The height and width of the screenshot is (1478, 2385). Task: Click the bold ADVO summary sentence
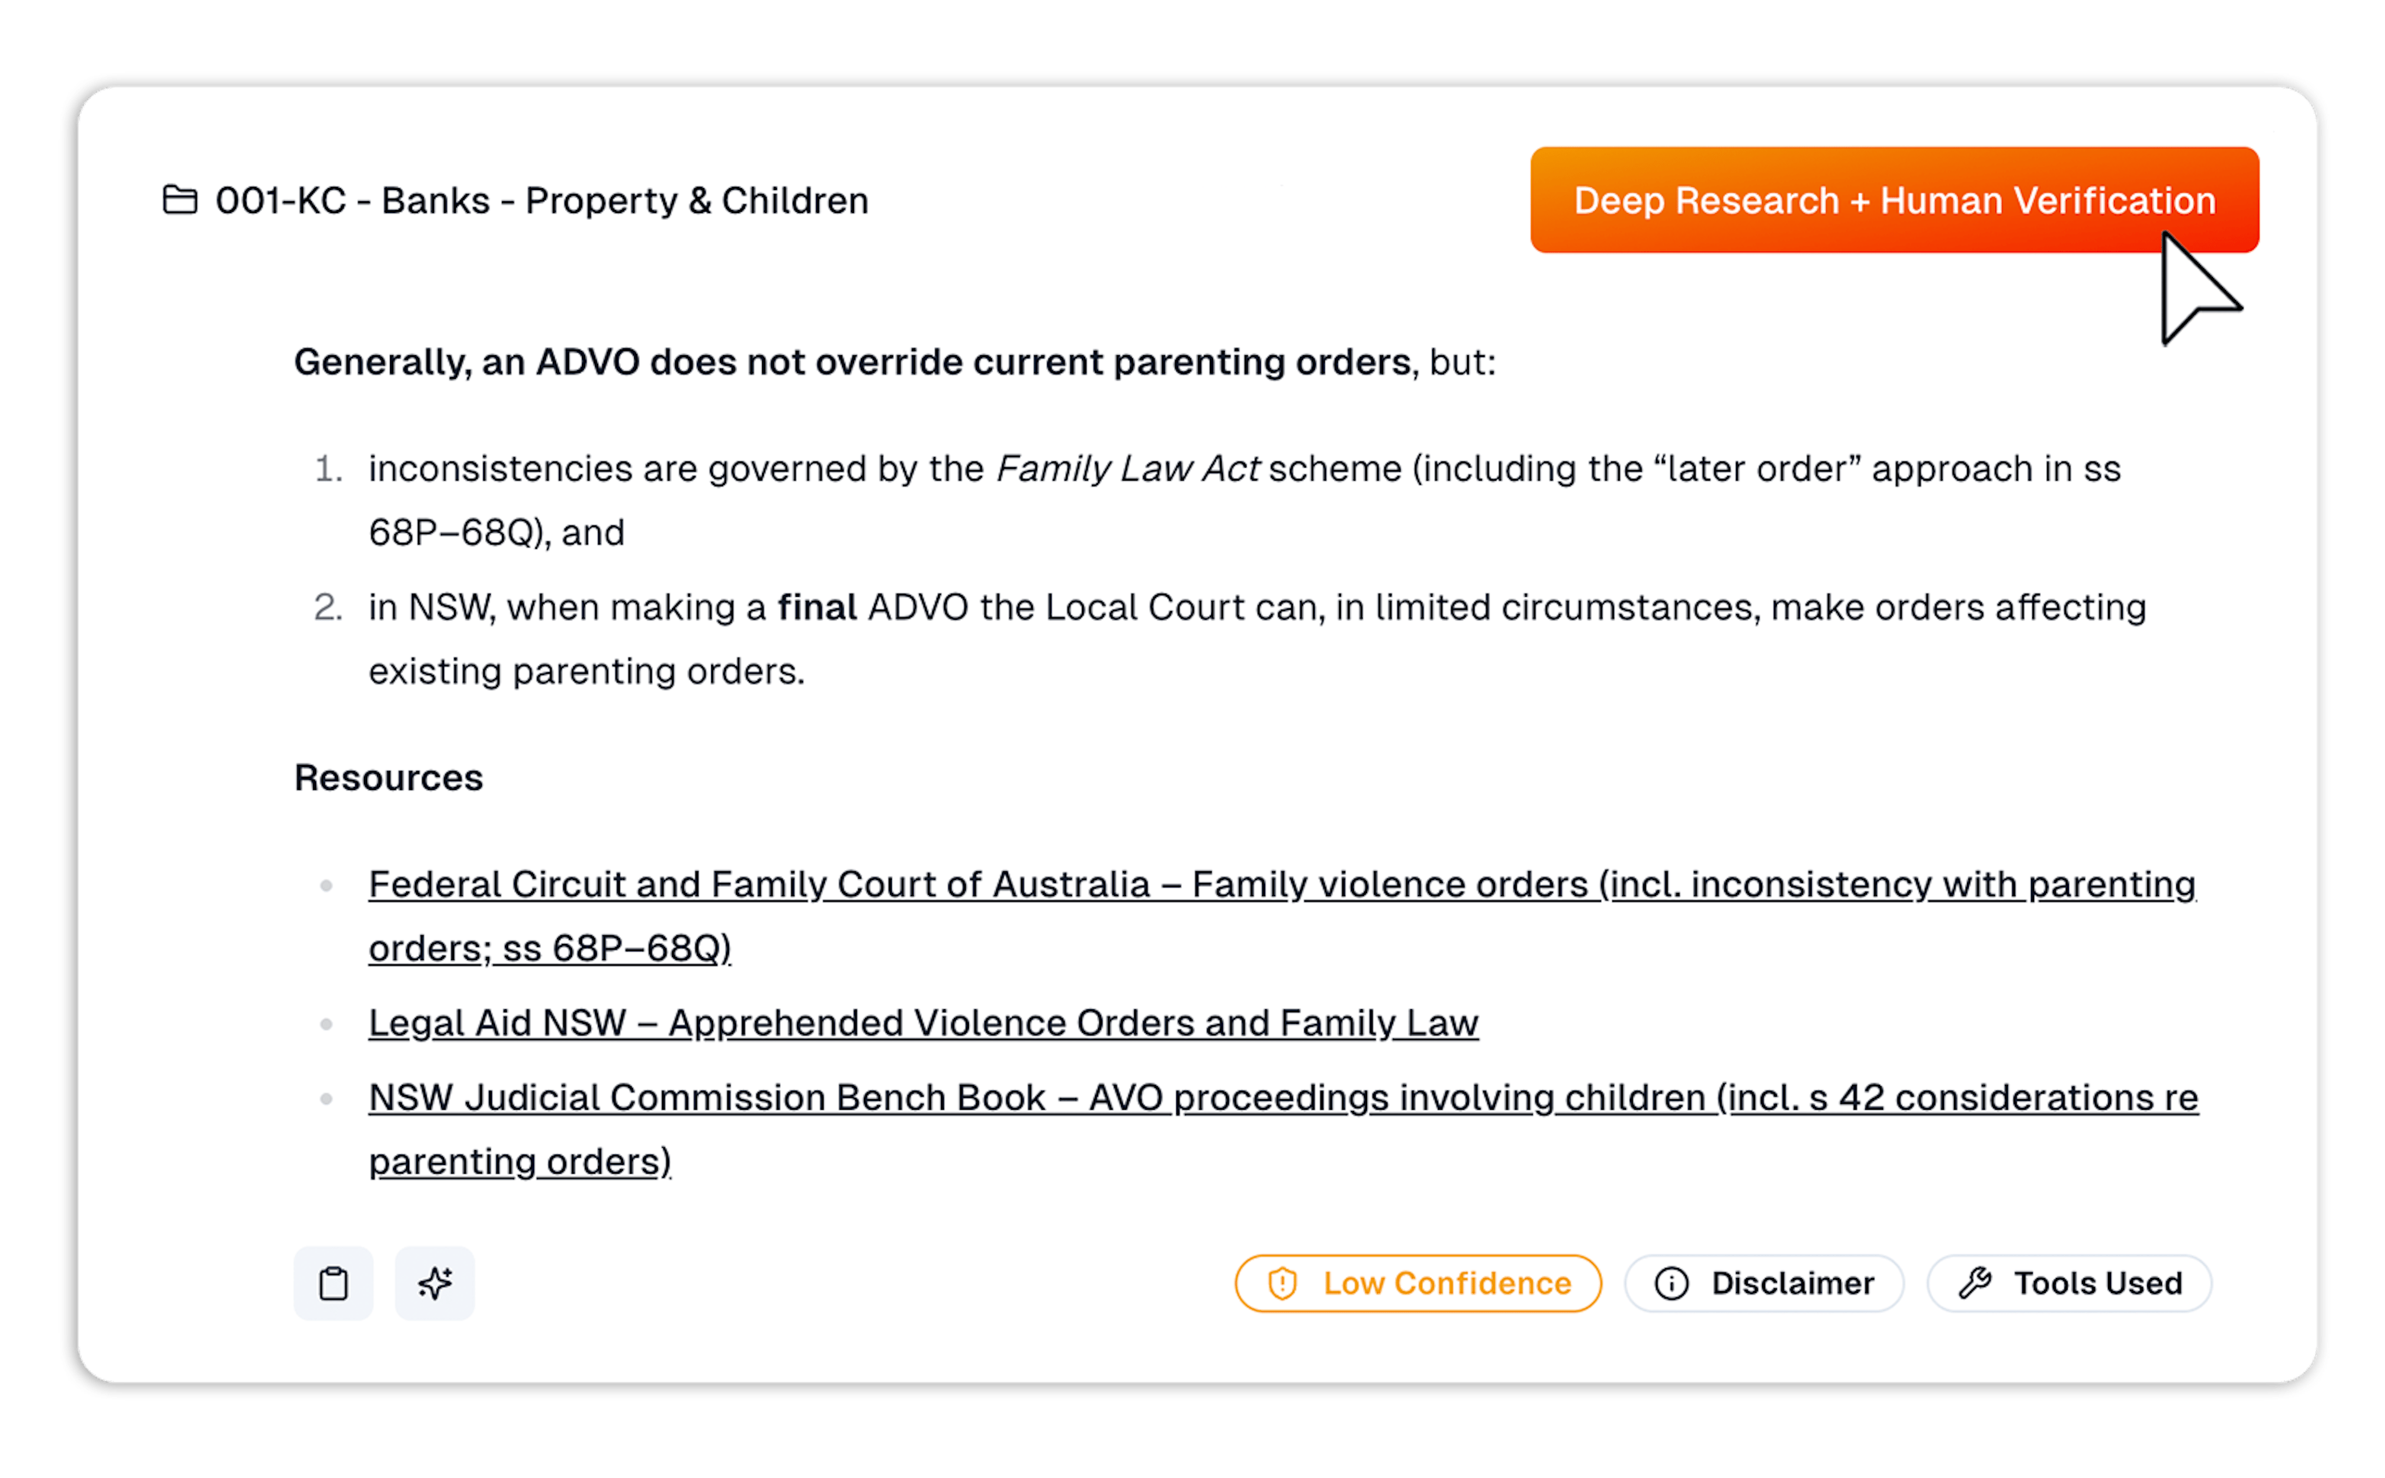(x=852, y=363)
